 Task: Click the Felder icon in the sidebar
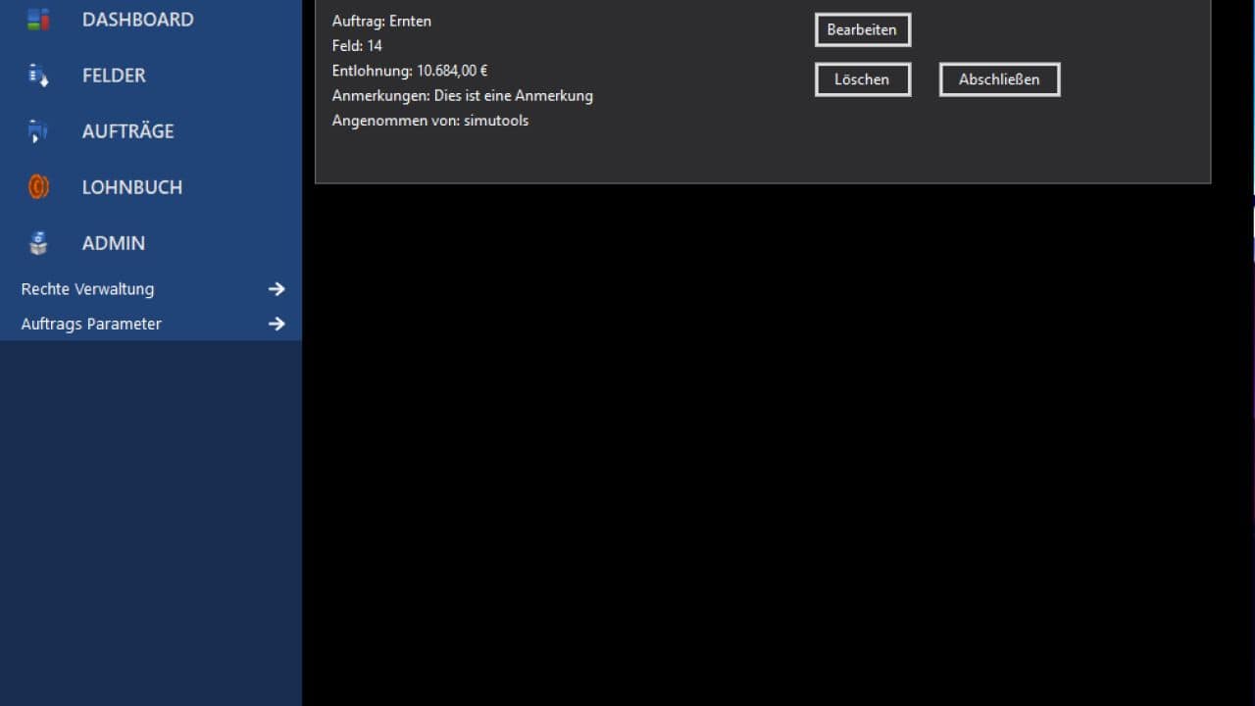pyautogui.click(x=38, y=76)
